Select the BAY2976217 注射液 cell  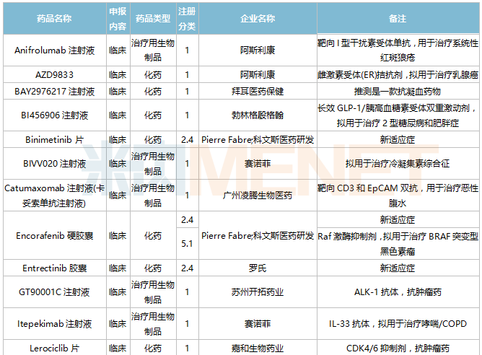54,91
